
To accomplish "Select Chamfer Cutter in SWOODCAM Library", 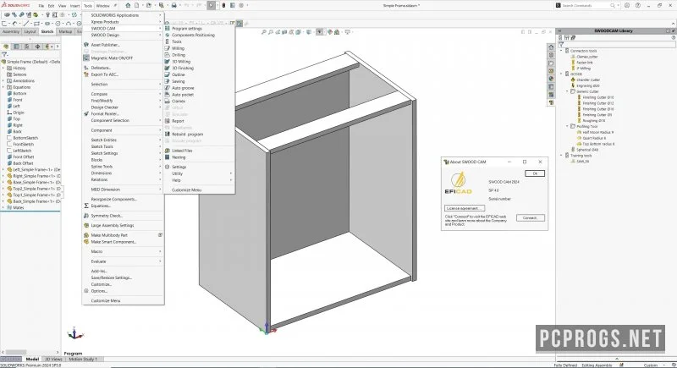I will pos(588,80).
